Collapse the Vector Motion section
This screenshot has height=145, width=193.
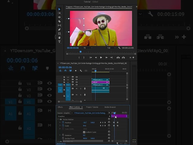(58, 119)
